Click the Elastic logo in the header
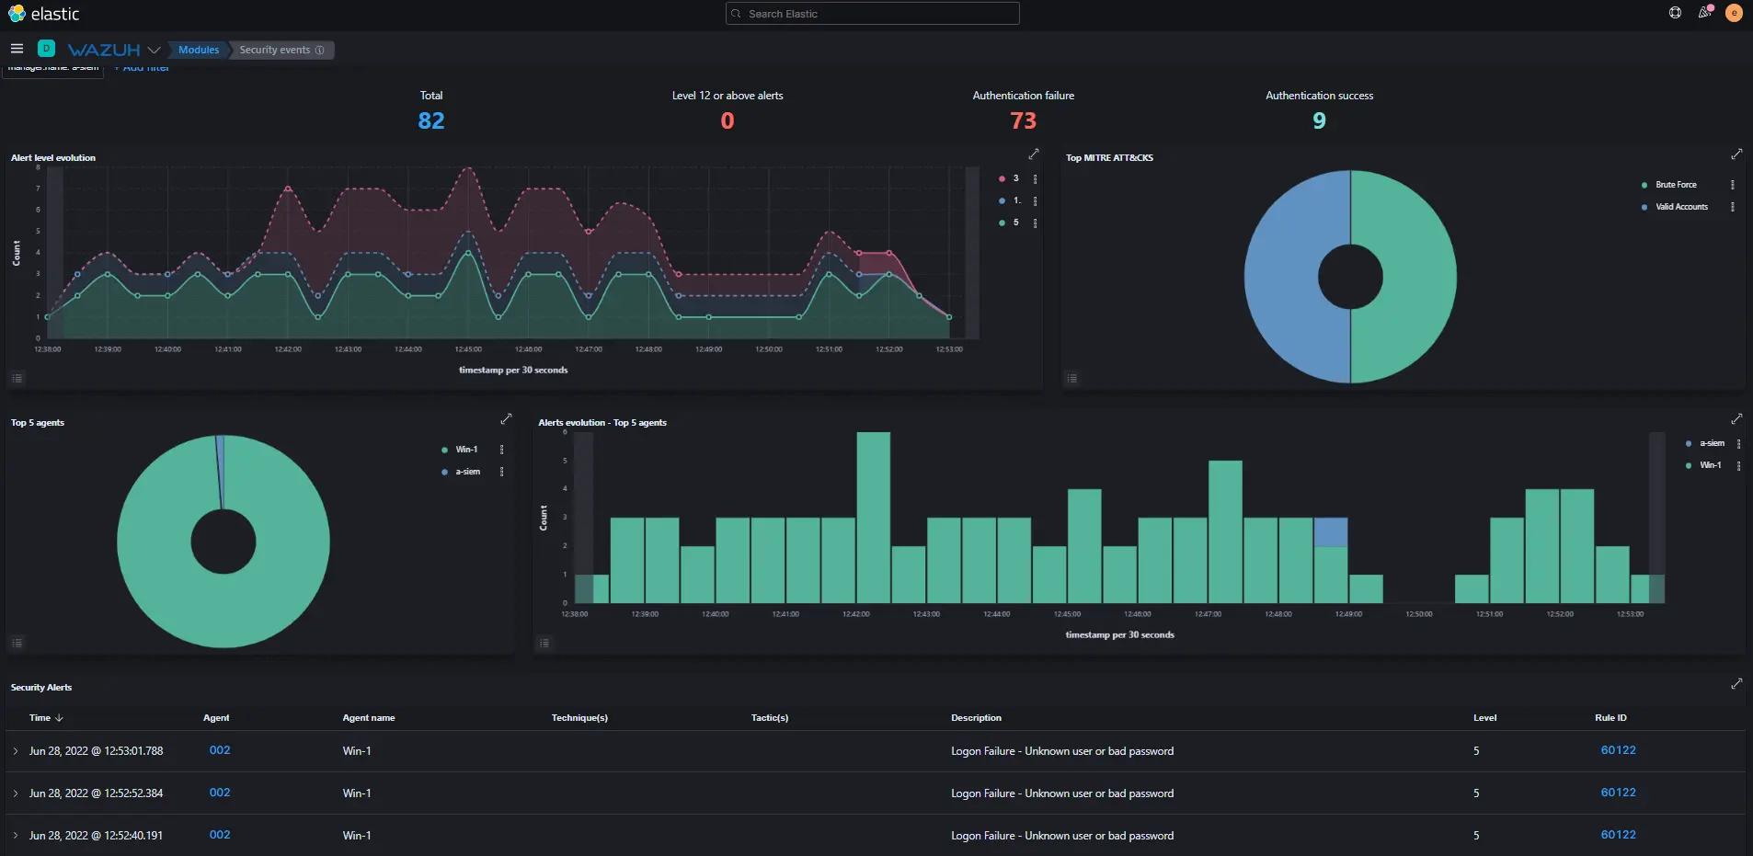This screenshot has width=1753, height=856. (43, 14)
